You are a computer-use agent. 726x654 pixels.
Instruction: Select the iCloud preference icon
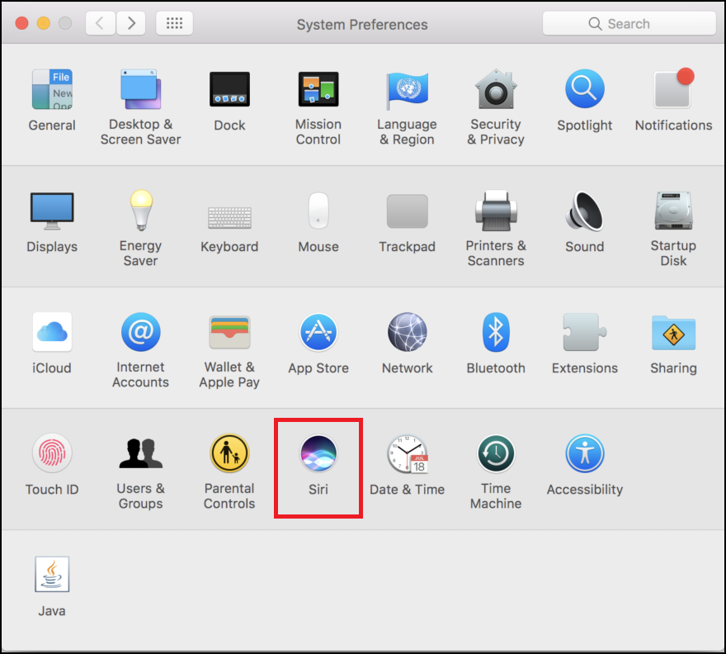point(52,333)
